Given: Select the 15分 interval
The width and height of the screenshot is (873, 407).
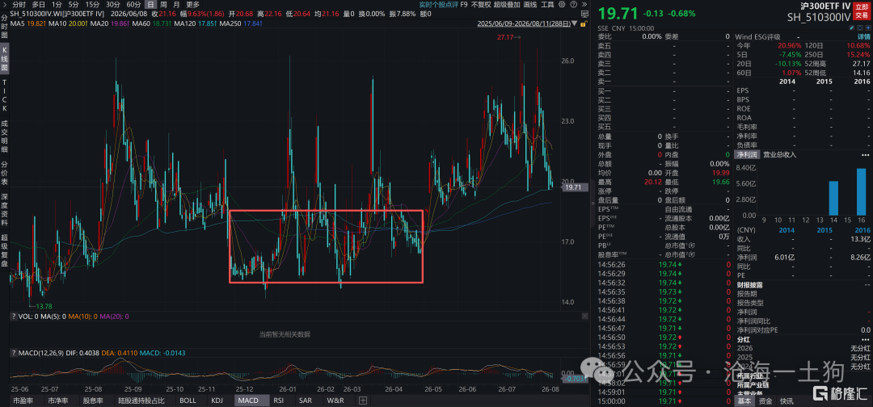Looking at the screenshot, I should 92,4.
